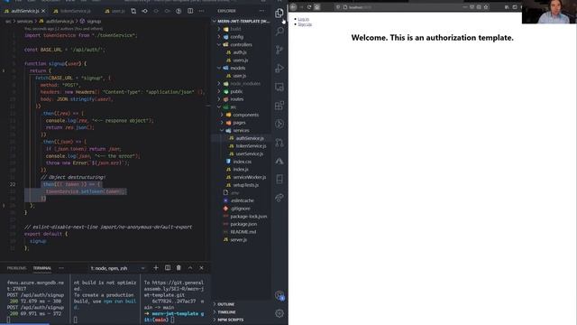Go back in the browser
The height and width of the screenshot is (325, 577).
[293, 7]
